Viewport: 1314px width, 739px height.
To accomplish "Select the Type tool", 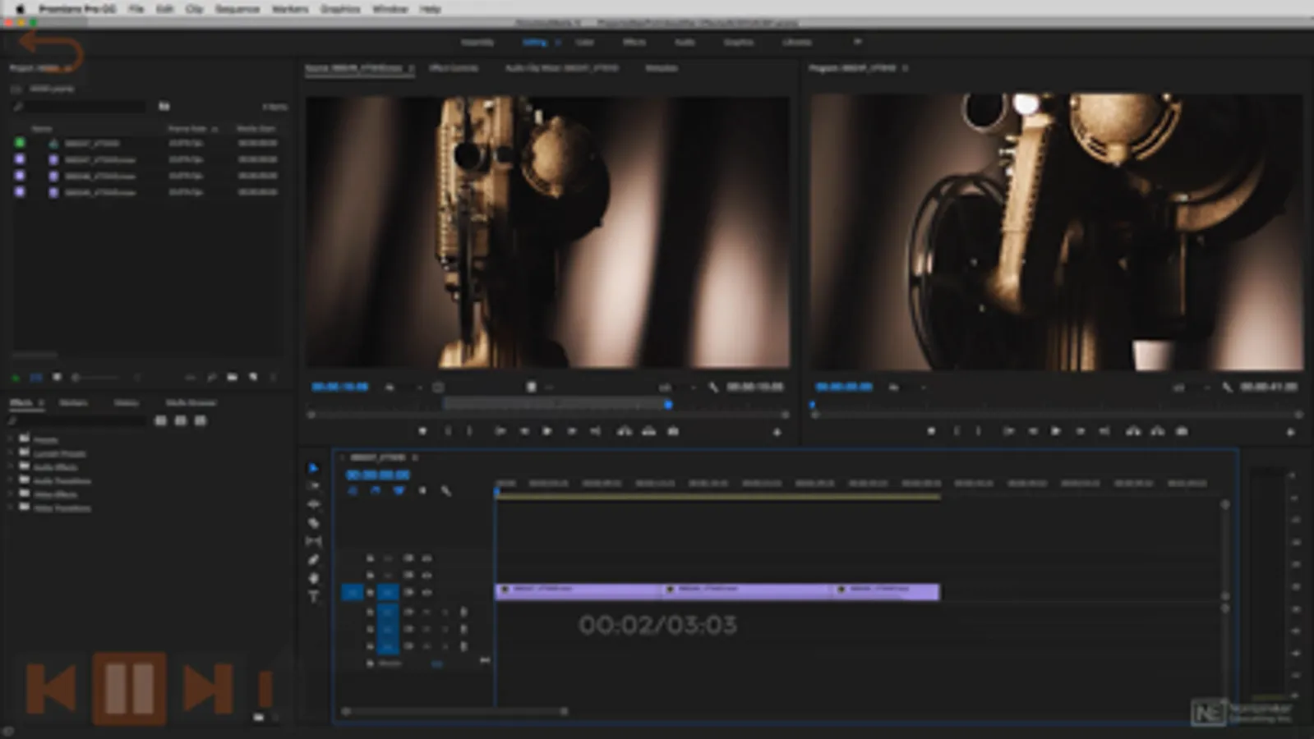I will (313, 597).
